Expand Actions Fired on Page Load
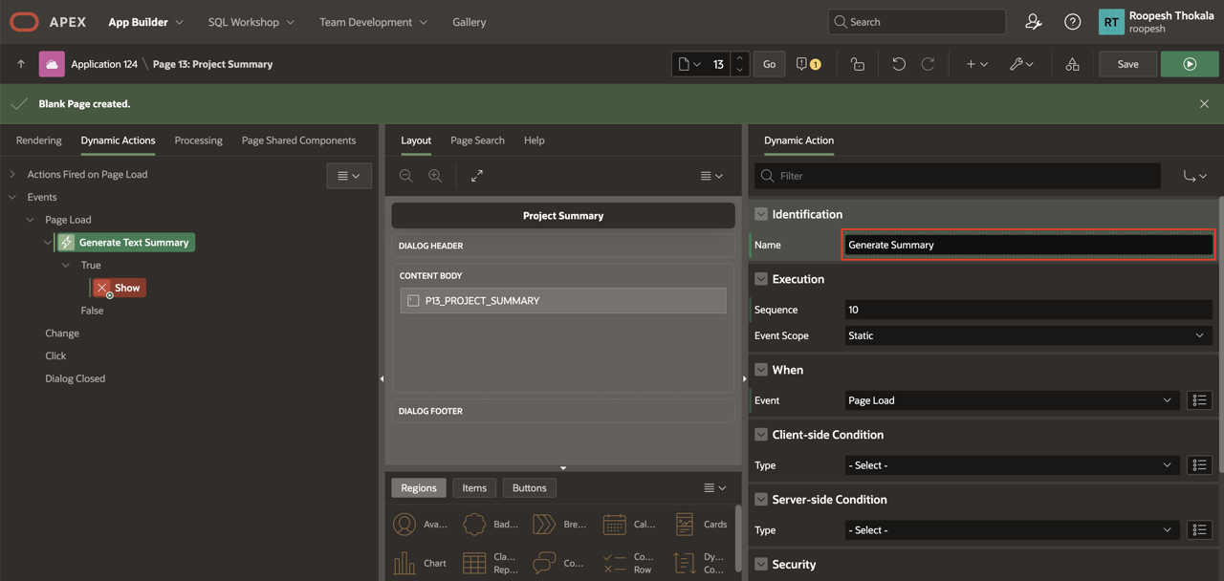Image resolution: width=1224 pixels, height=581 pixels. point(12,175)
